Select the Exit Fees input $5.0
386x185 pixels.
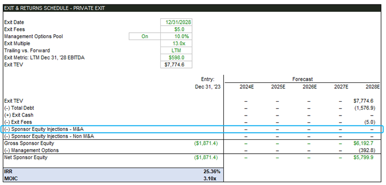tap(176, 29)
